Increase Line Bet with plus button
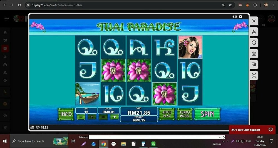This screenshot has width=278, height=148. (x=115, y=117)
